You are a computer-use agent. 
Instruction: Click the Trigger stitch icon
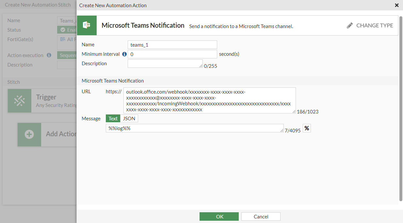[x=19, y=100]
